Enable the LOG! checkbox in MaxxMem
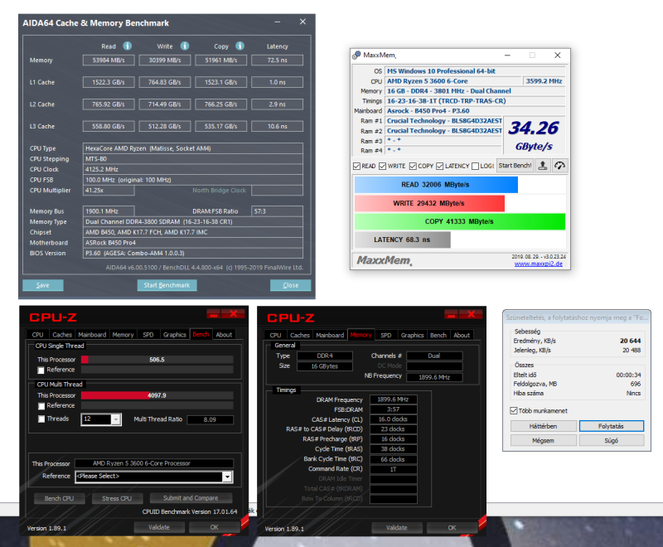Image resolution: width=663 pixels, height=547 pixels. point(475,166)
